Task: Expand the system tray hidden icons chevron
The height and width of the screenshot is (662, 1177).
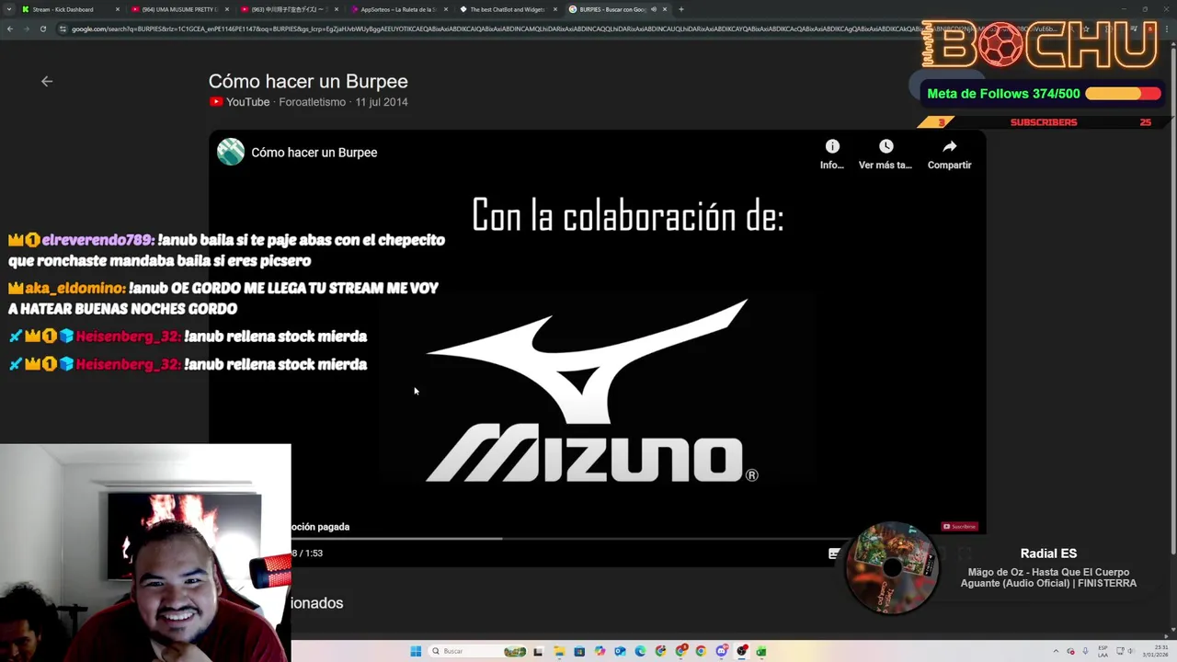Action: [1056, 651]
